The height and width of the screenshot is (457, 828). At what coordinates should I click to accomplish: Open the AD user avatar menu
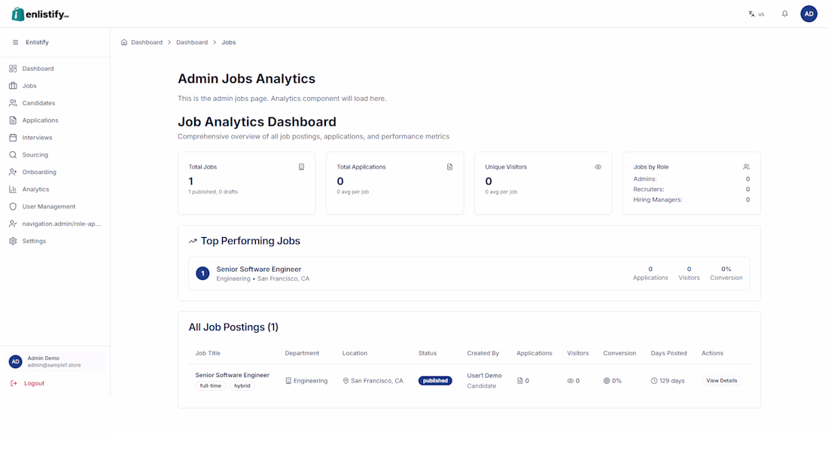[x=808, y=14]
